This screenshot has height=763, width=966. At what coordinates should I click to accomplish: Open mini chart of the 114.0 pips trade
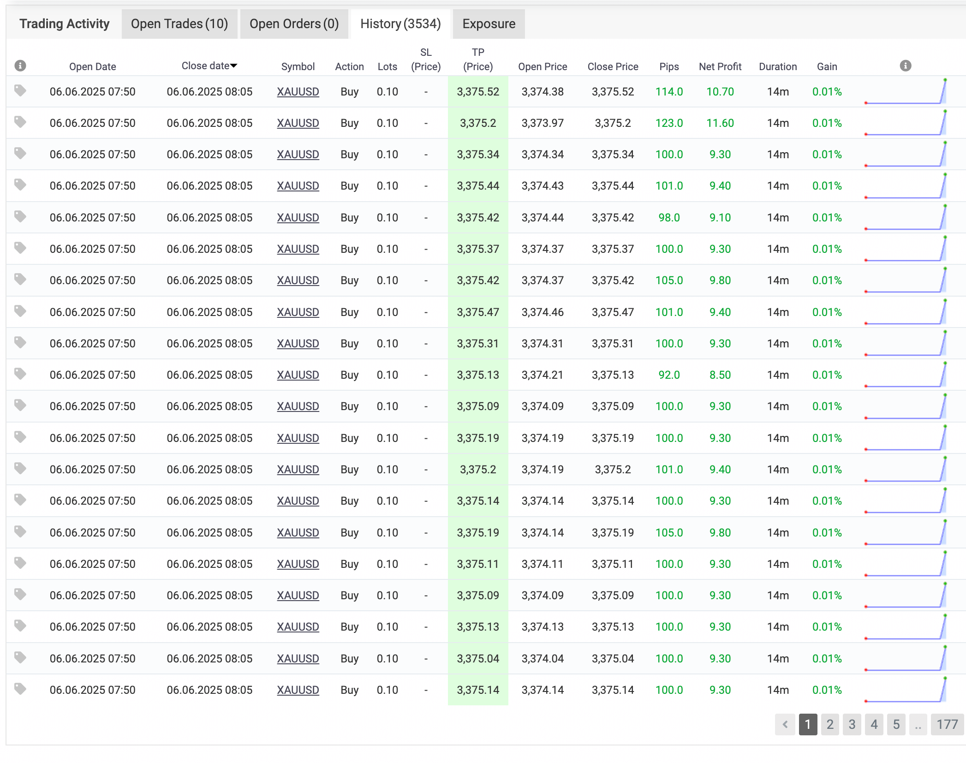[x=905, y=92]
